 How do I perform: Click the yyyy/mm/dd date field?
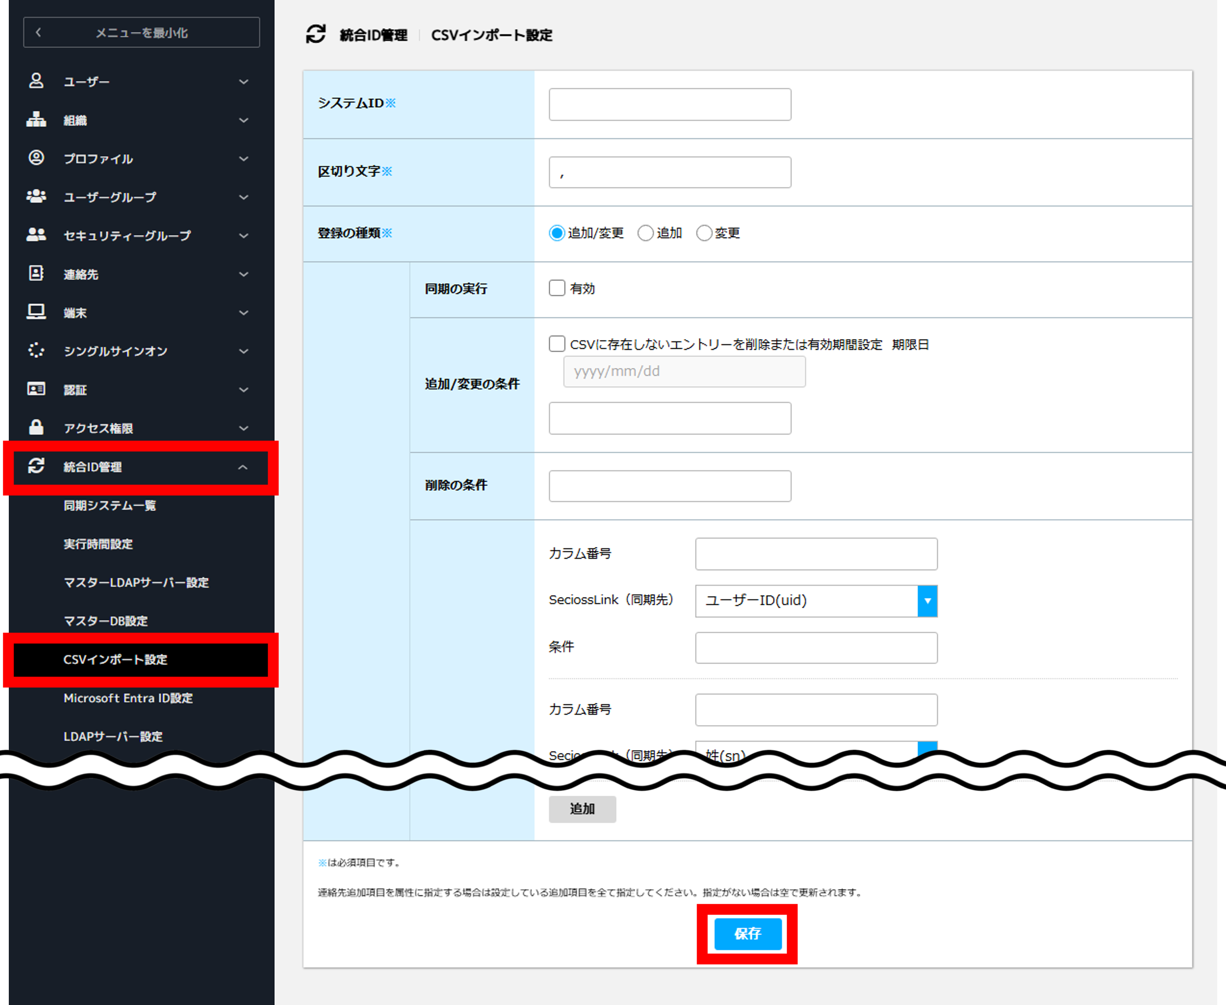684,371
